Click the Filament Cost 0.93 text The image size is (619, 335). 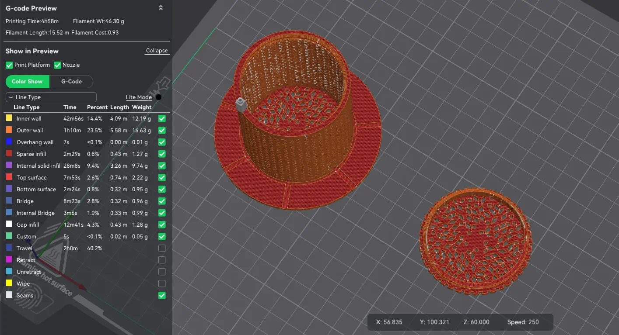(x=95, y=33)
